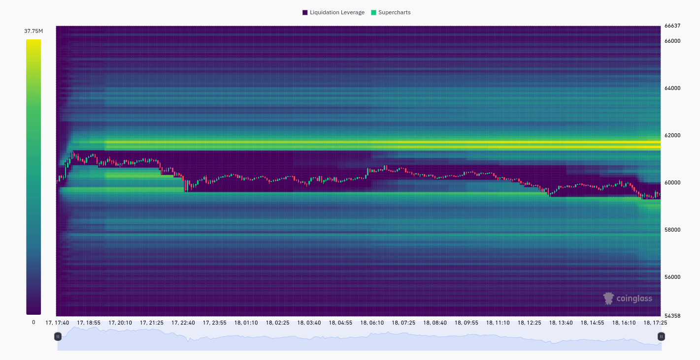Click the 17, 23:55 time label
The image size is (700, 360).
(x=215, y=323)
